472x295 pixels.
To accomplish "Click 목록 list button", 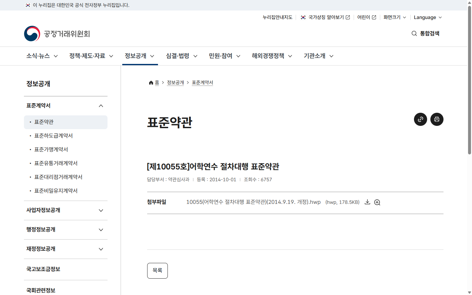I will [x=157, y=271].
